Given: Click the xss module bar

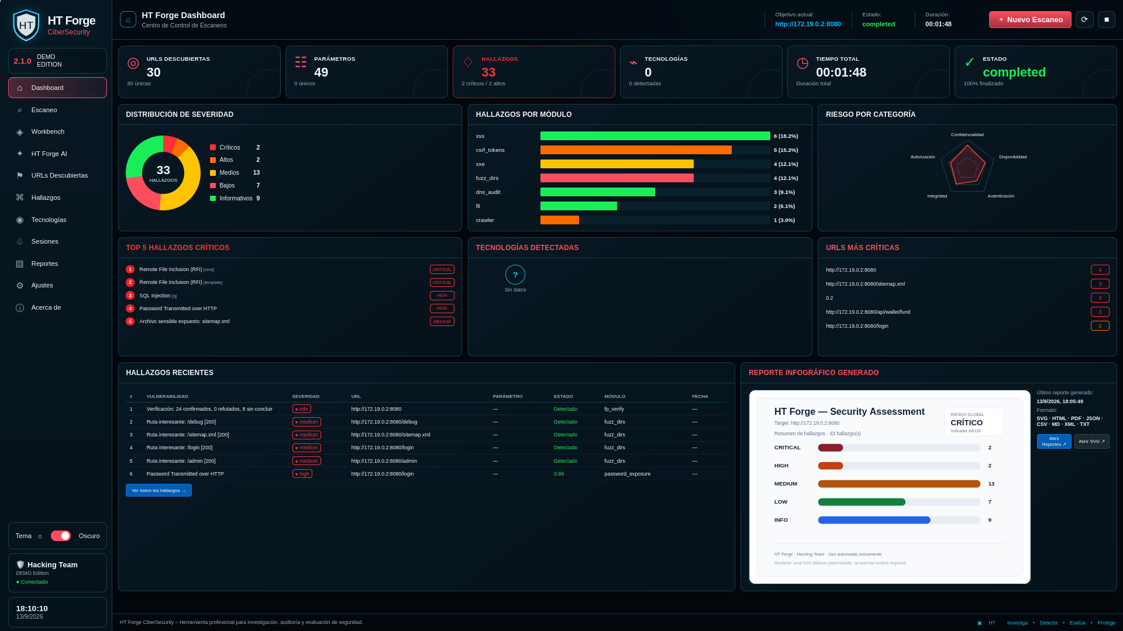Looking at the screenshot, I should tap(655, 136).
